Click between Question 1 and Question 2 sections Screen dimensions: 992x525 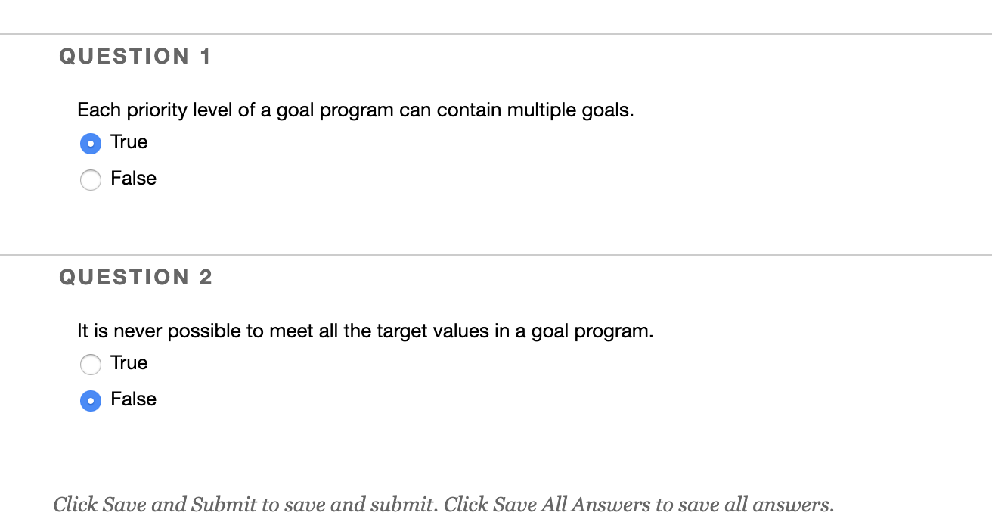point(496,227)
